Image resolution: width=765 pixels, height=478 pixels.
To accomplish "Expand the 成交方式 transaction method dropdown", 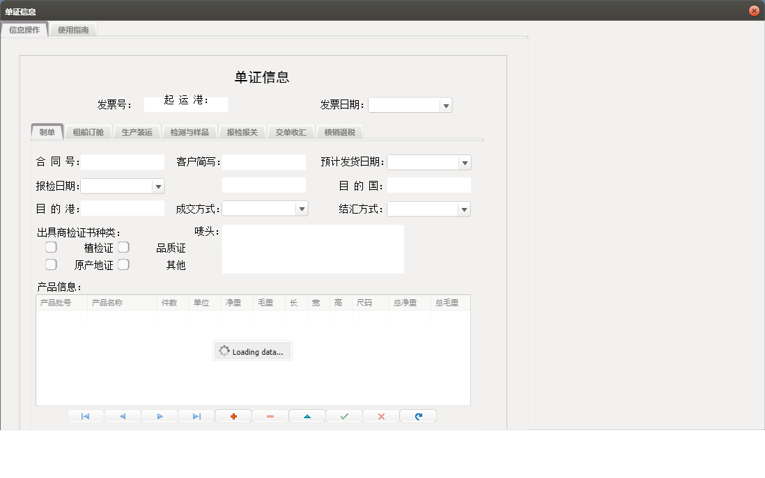I will [x=302, y=208].
